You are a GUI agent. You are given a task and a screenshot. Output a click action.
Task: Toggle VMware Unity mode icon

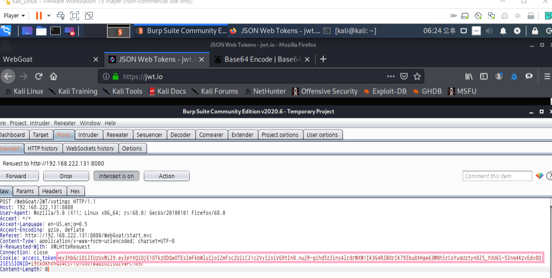[x=89, y=15]
